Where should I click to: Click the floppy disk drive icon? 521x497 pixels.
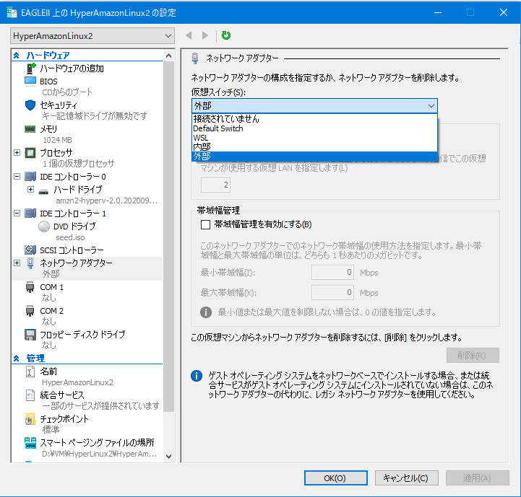click(x=30, y=335)
